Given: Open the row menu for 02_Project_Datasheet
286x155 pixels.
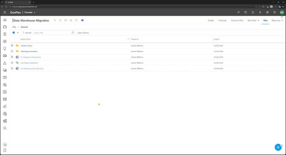Looking at the screenshot, I should tap(12, 63).
